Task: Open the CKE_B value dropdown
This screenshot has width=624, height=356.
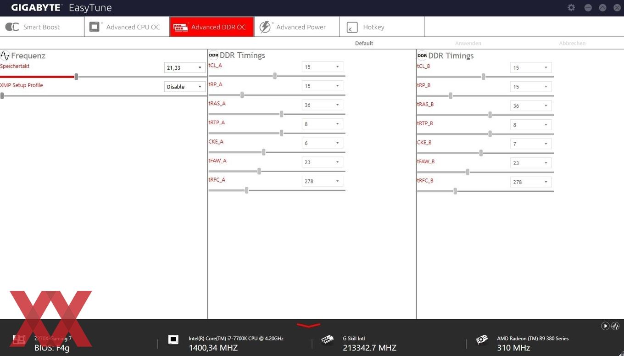Action: (531, 144)
